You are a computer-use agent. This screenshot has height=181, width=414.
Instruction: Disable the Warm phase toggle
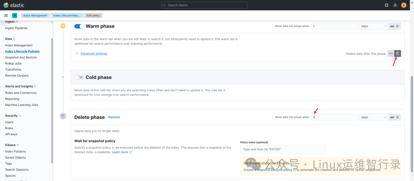79,26
